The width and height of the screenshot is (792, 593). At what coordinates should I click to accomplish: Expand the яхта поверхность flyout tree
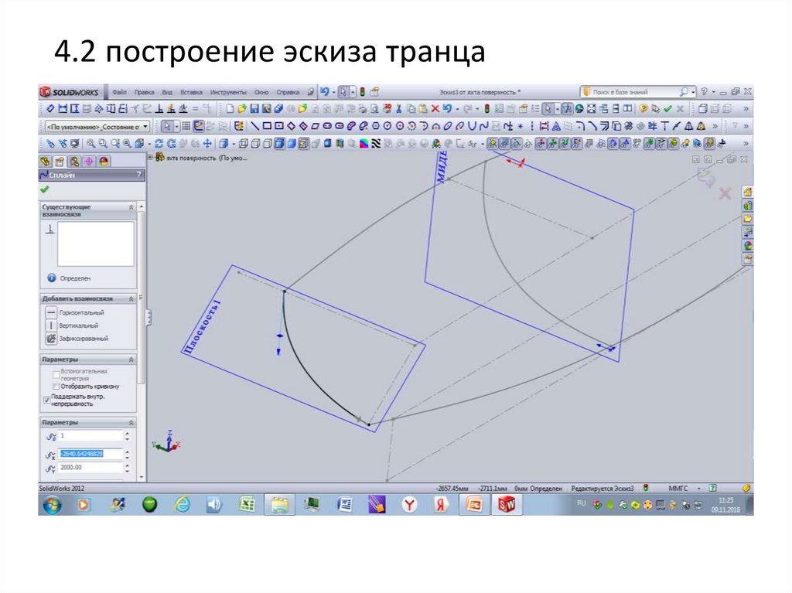tap(150, 158)
